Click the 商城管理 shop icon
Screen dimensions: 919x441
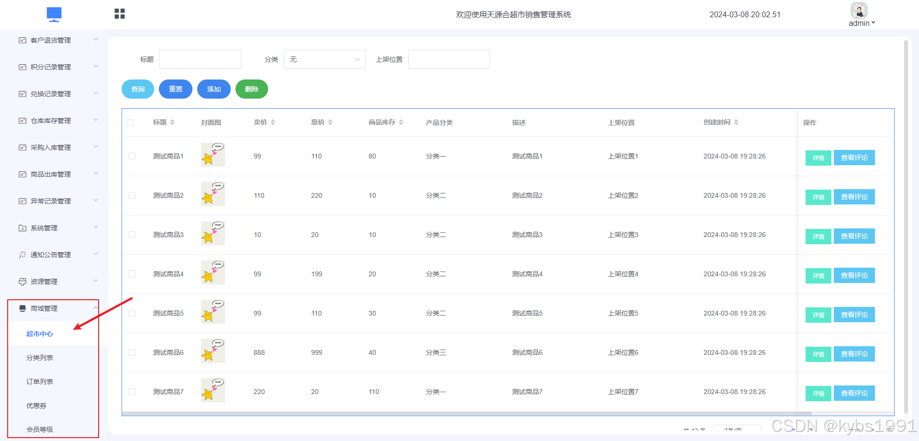22,308
